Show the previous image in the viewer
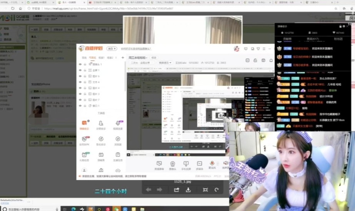355x211 pixels. 148,190
